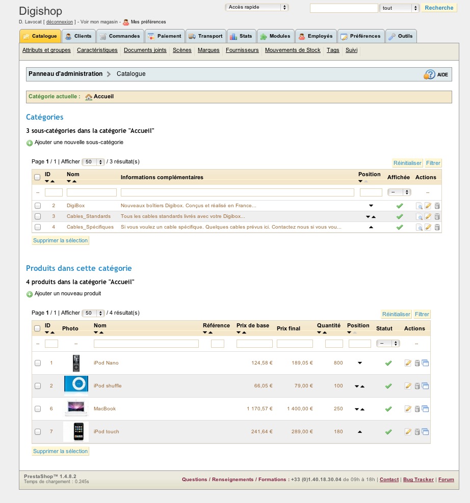Duplicate the iPod Nano product icon

[x=425, y=363]
